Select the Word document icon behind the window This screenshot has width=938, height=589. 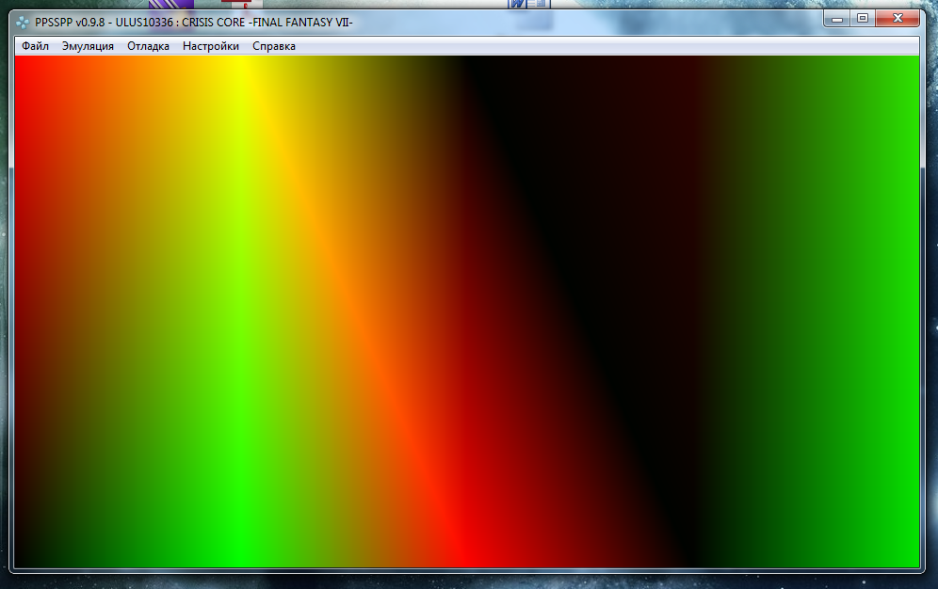click(529, 4)
